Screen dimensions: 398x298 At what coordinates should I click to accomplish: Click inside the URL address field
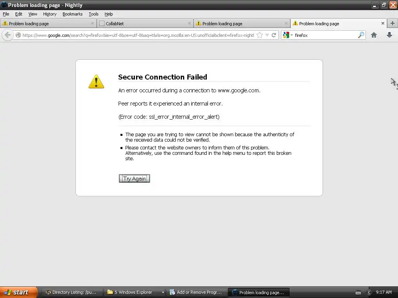(138, 35)
